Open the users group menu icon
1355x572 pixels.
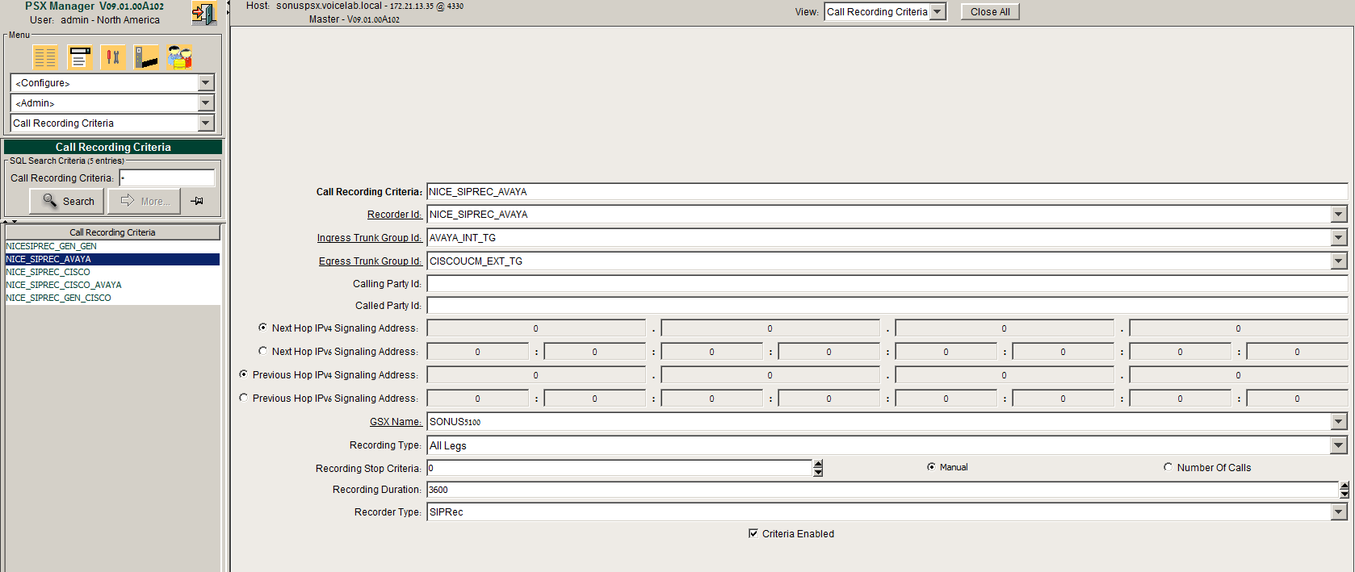[x=179, y=57]
